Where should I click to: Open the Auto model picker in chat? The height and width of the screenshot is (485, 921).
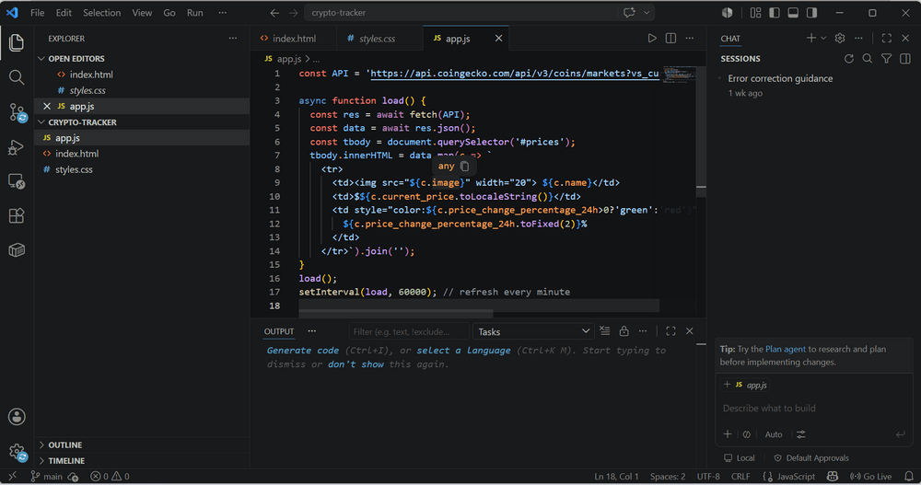pyautogui.click(x=773, y=434)
